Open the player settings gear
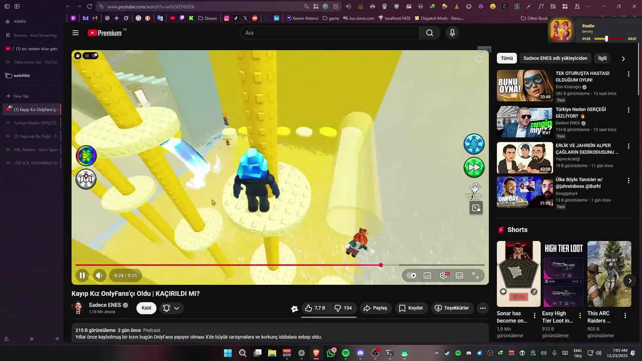Viewport: 642px width, 361px height. point(443,275)
